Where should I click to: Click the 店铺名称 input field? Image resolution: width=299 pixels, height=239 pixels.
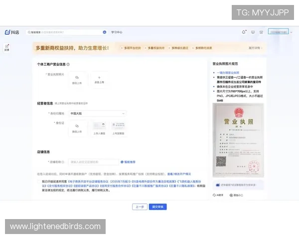(94, 162)
